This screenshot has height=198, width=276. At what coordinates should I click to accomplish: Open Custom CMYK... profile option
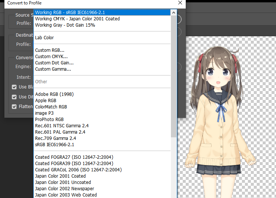[x=51, y=57]
